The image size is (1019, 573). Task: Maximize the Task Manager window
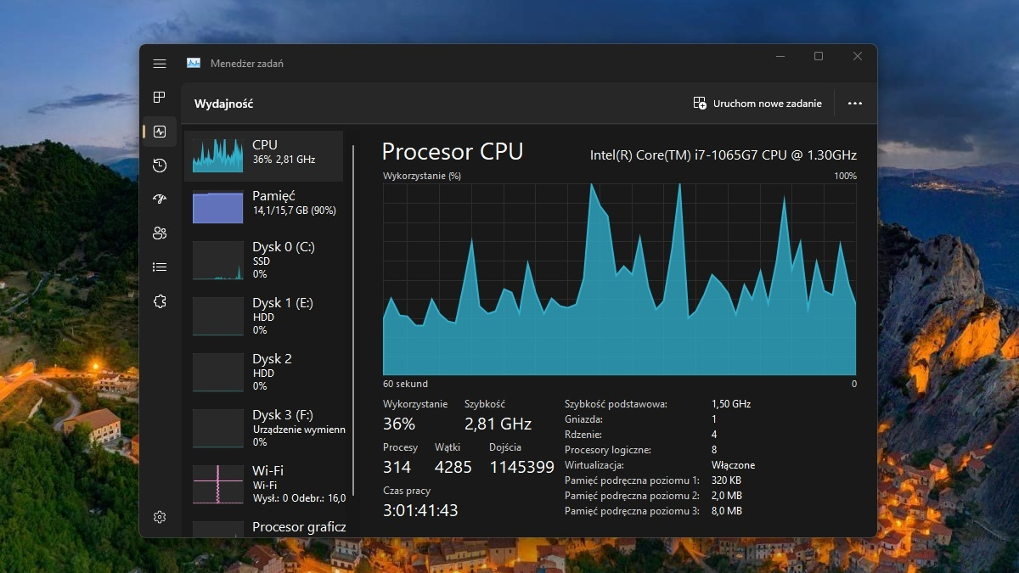pyautogui.click(x=819, y=57)
